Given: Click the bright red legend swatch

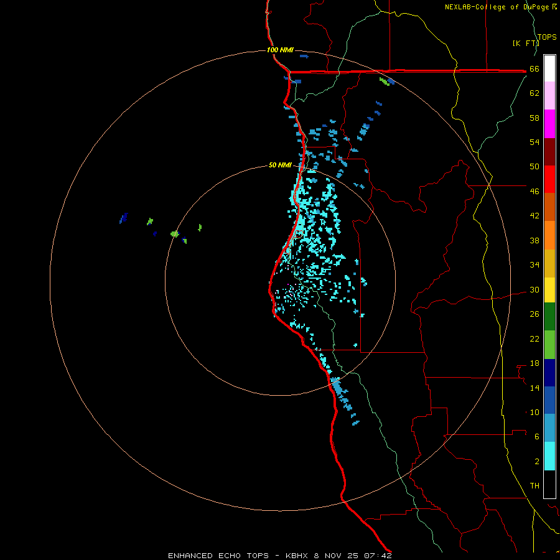Looking at the screenshot, I should pyautogui.click(x=549, y=179).
